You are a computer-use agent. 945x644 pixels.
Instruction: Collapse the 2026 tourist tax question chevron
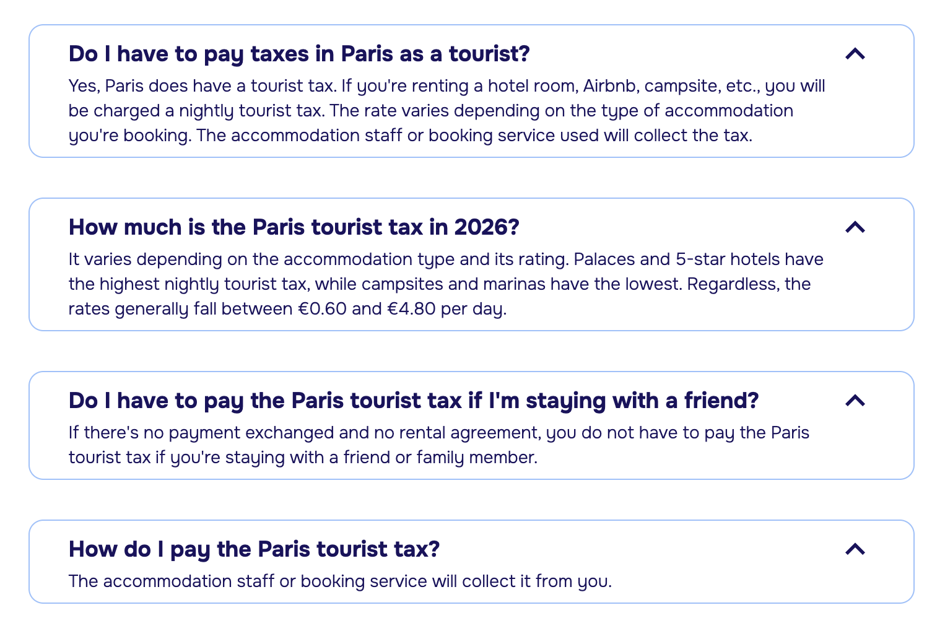[x=855, y=227]
